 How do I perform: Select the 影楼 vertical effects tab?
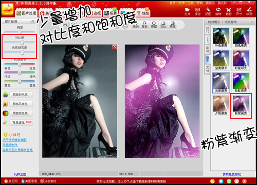pyautogui.click(x=208, y=49)
